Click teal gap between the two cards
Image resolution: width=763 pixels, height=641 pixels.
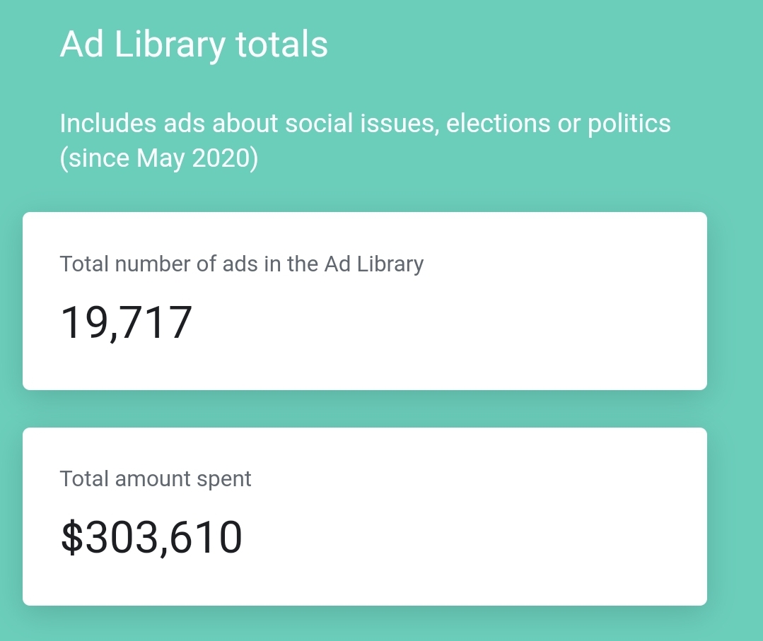(364, 408)
